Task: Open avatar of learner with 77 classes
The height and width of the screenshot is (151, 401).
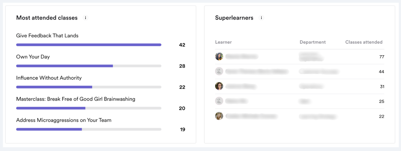Action: click(219, 56)
